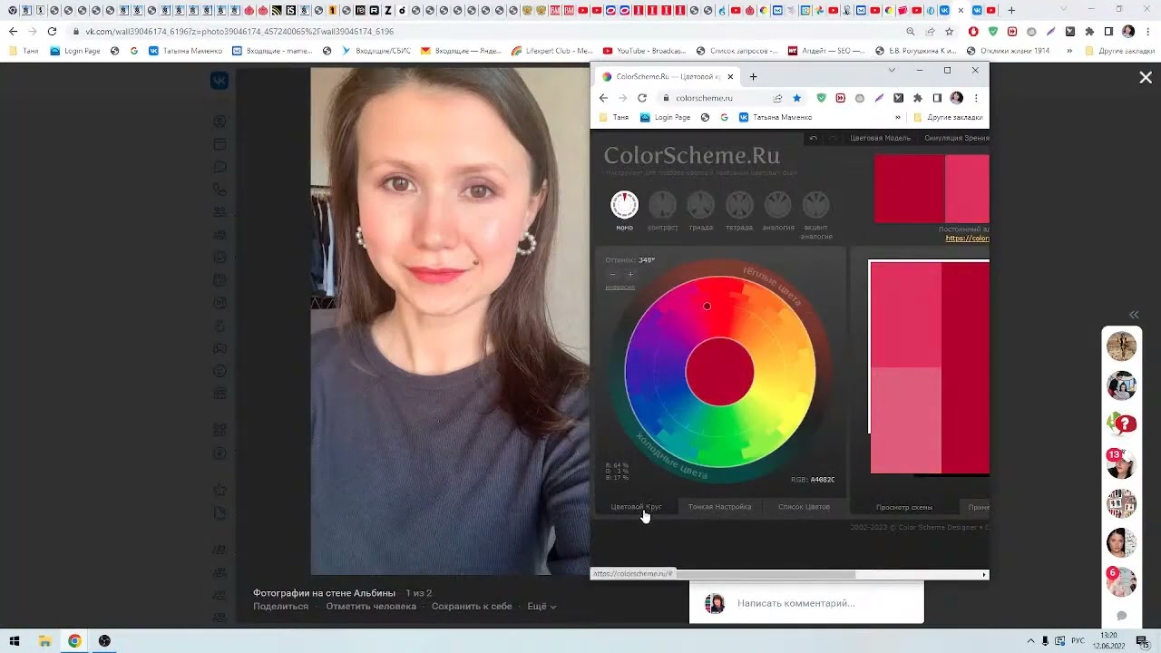The image size is (1161, 653).
Task: Reload the ColorScheme page
Action: [642, 98]
